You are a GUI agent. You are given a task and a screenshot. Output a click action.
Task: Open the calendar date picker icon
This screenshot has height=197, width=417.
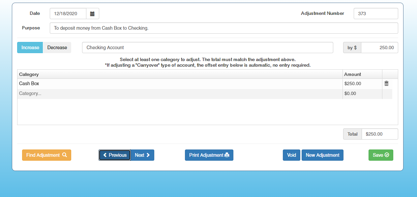92,14
